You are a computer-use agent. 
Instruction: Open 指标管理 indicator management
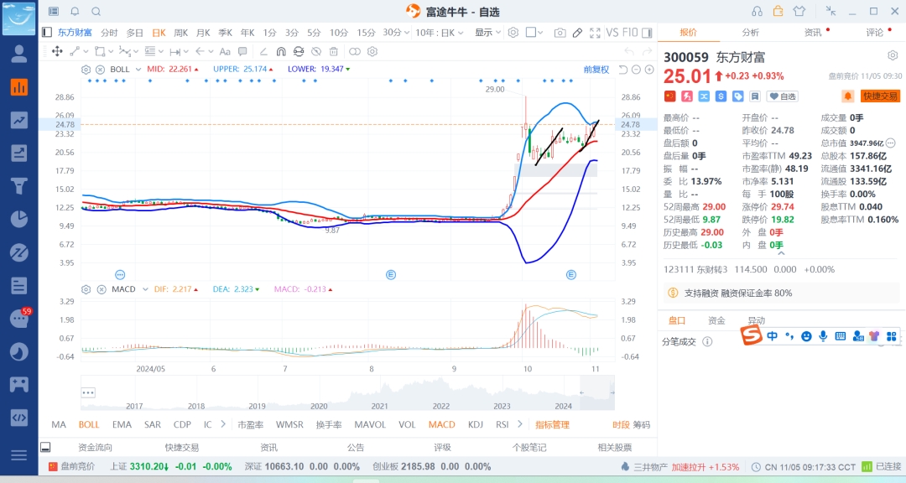tap(552, 424)
